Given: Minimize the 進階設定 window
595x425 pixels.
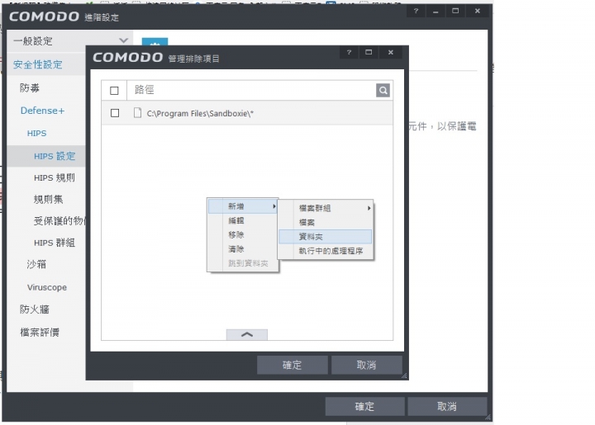Looking at the screenshot, I should tap(436, 11).
